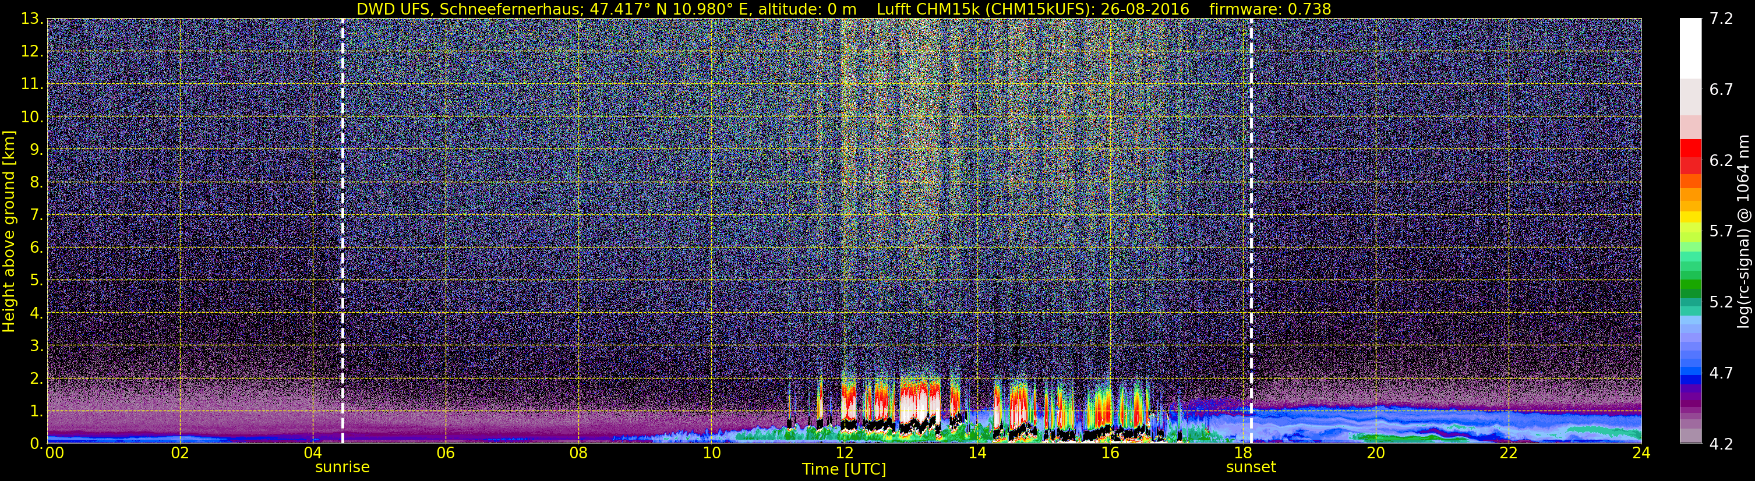Screen dimensions: 1755x481
Task: Click the time axis tick '22'
Action: tap(1509, 453)
